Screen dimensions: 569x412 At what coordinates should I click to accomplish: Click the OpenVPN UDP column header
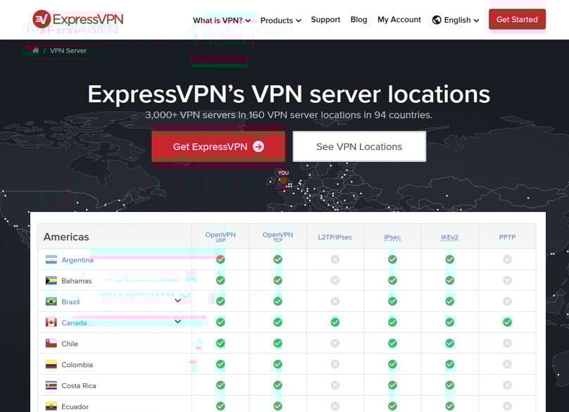click(220, 237)
